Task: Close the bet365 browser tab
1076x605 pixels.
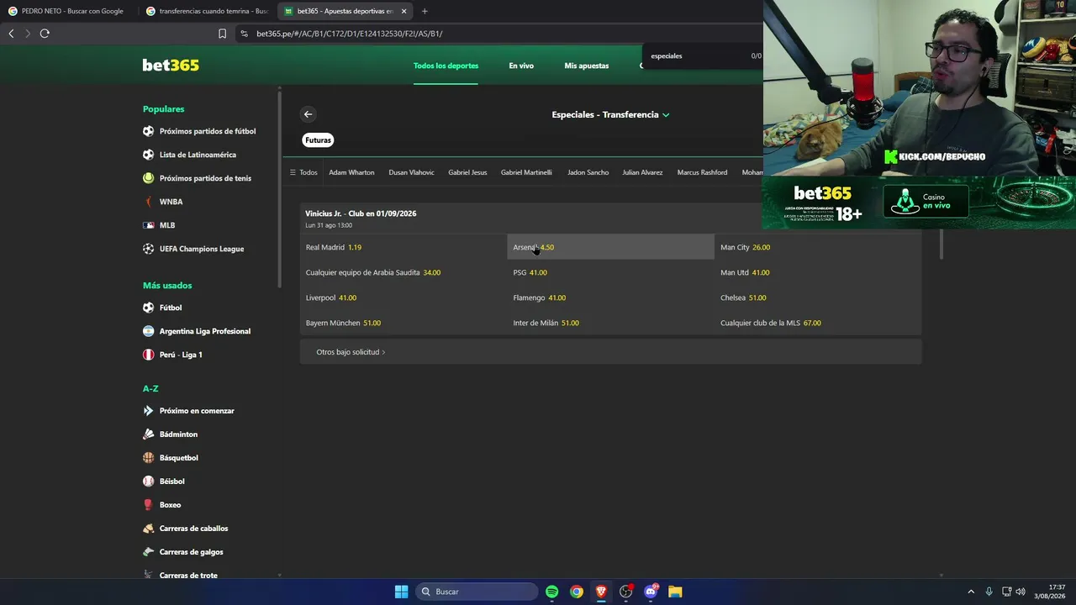Action: click(403, 11)
